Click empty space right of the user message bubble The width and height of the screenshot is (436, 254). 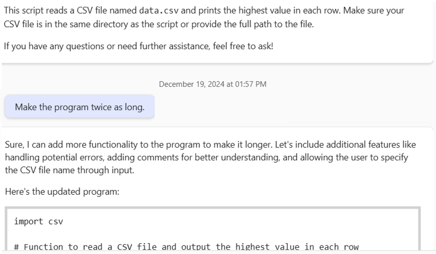click(x=292, y=107)
